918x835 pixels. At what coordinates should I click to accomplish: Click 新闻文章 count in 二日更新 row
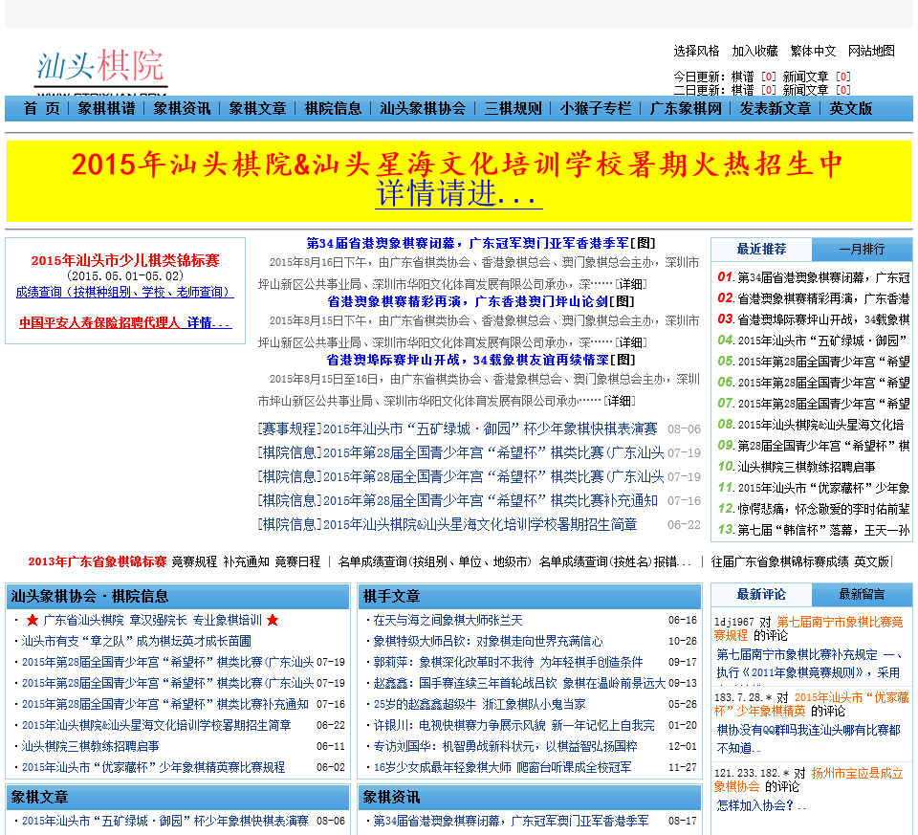[x=843, y=90]
